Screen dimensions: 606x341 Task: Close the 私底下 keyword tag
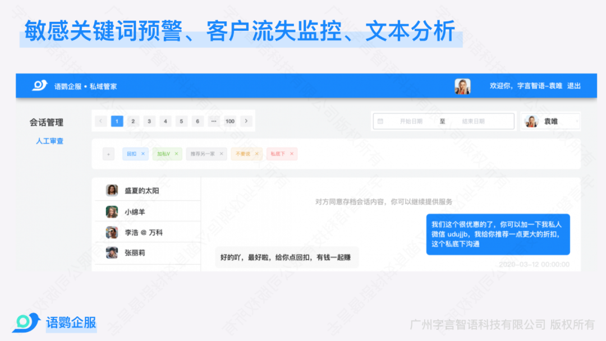click(x=292, y=154)
